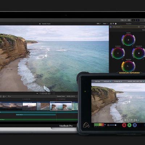Select the sunset clouds clip in timeline
The width and height of the screenshot is (145, 145).
(x=11, y=106)
